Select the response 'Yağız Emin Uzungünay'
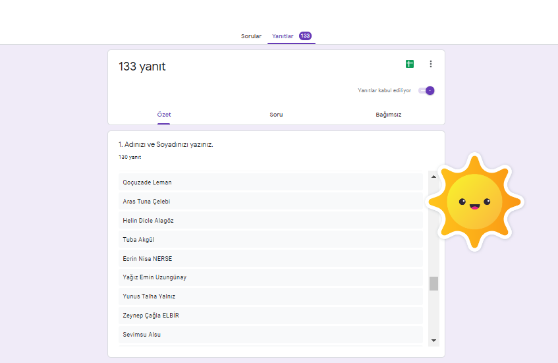 (271, 277)
